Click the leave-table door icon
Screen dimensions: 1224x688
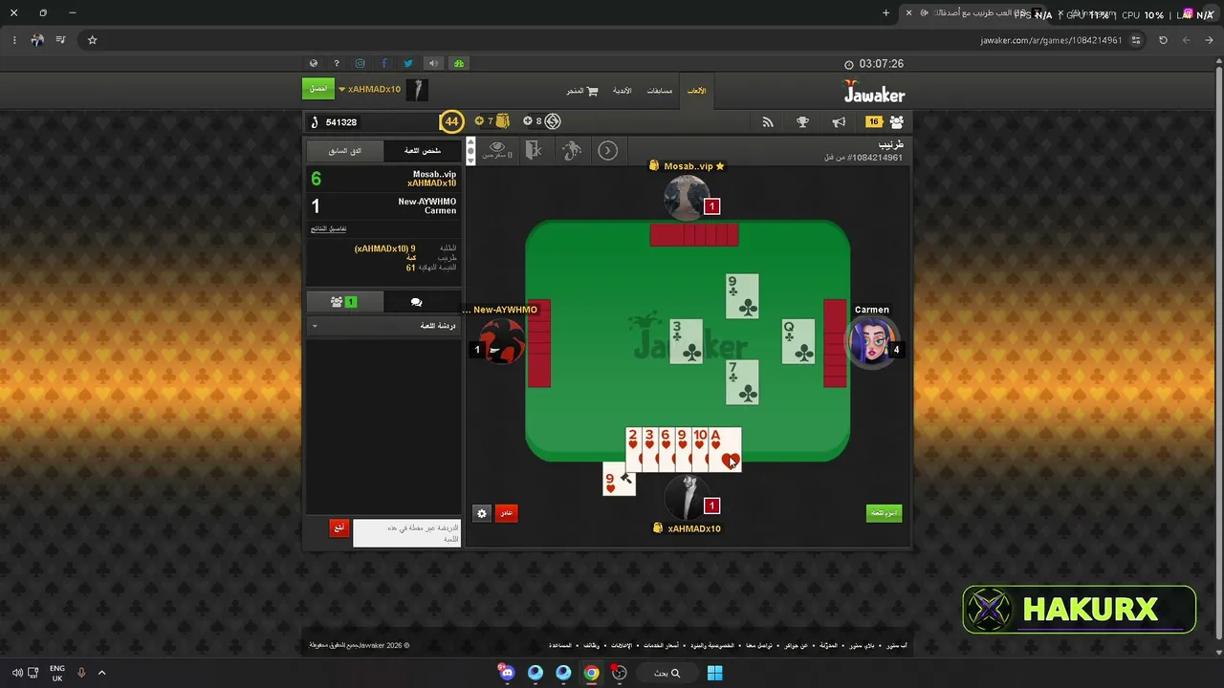tap(534, 150)
